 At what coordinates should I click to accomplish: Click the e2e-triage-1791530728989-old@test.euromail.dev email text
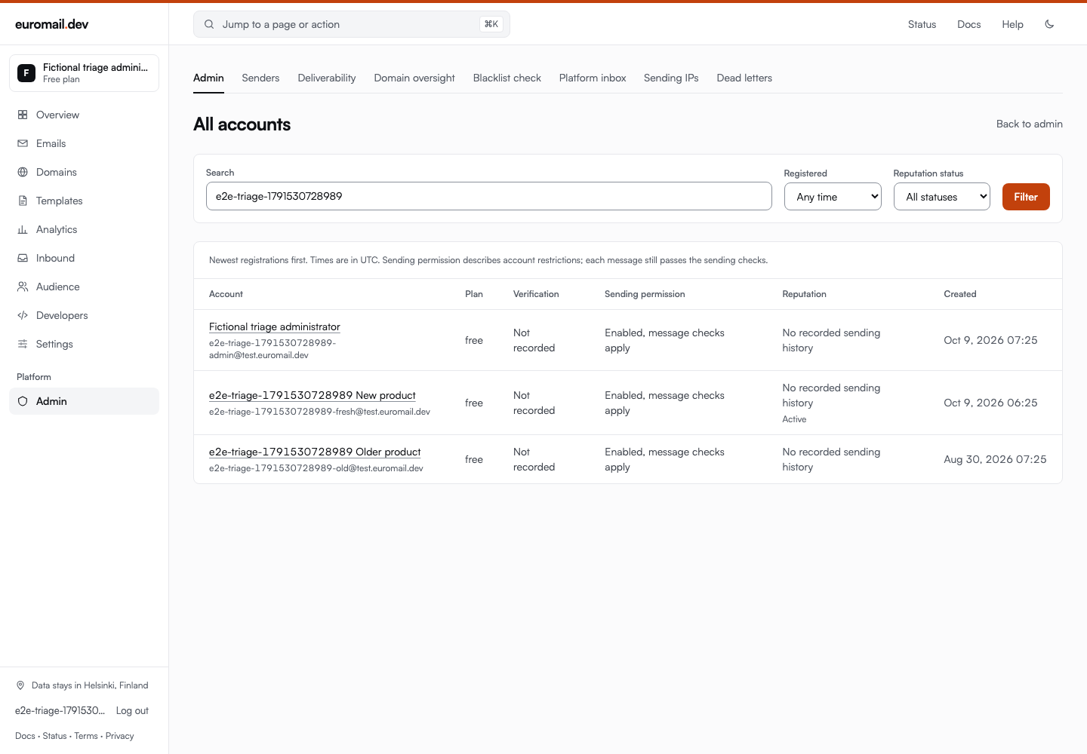[x=316, y=468]
